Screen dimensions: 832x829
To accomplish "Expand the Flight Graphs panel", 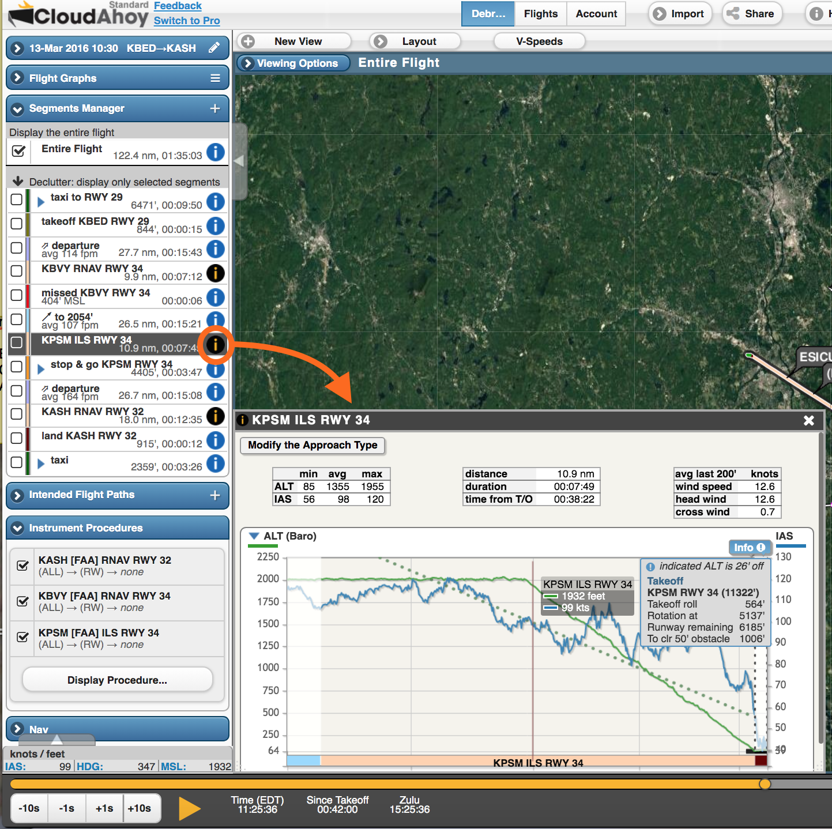I will click(17, 78).
